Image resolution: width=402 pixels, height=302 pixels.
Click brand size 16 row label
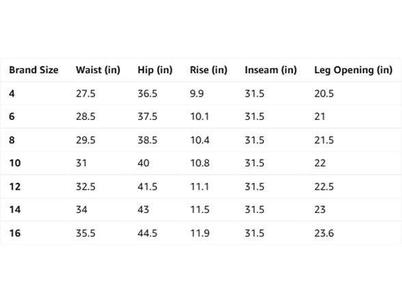(x=15, y=233)
